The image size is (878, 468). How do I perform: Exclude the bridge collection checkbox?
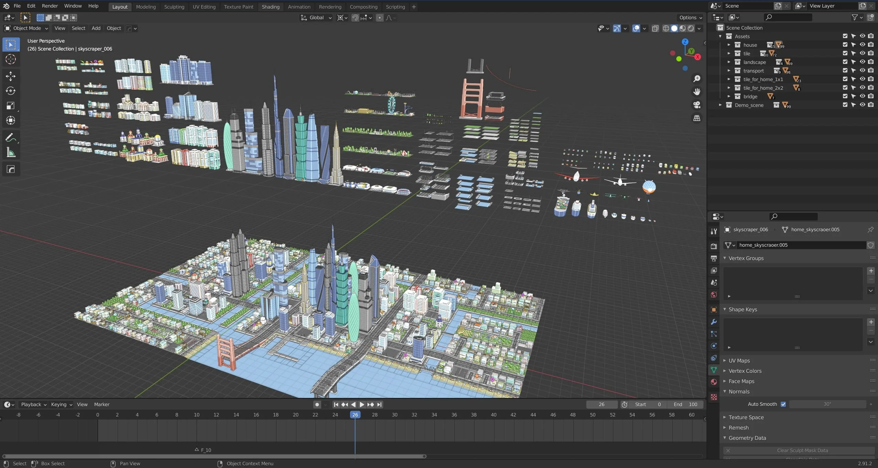coord(845,96)
